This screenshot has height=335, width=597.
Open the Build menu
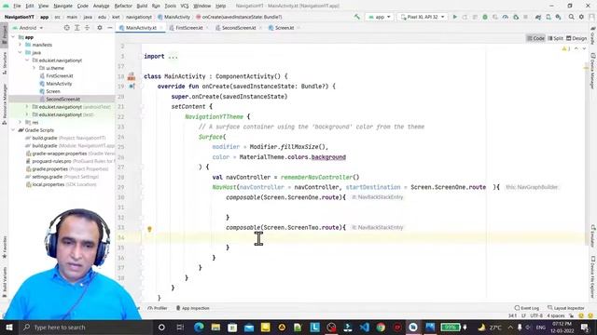(142, 6)
